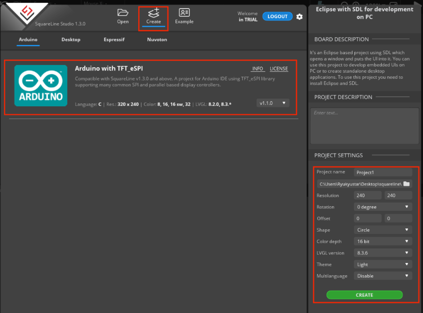Click the first Offset input field

(x=368, y=219)
